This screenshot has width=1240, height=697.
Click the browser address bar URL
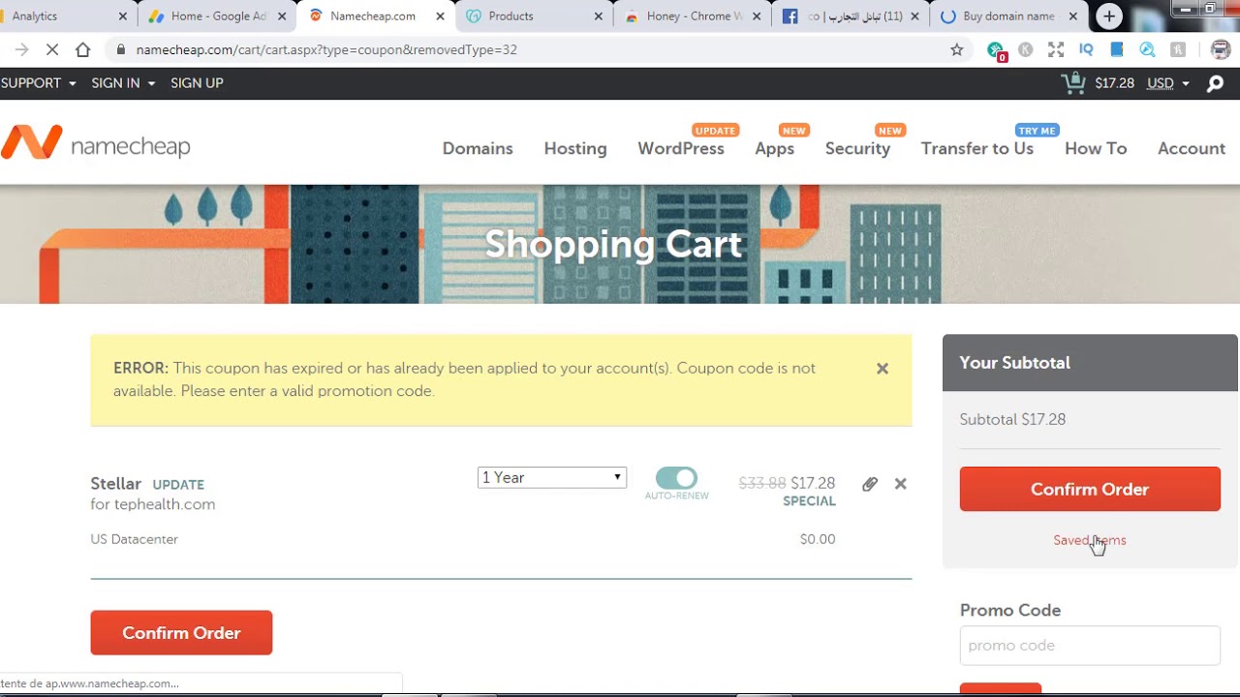tap(326, 49)
